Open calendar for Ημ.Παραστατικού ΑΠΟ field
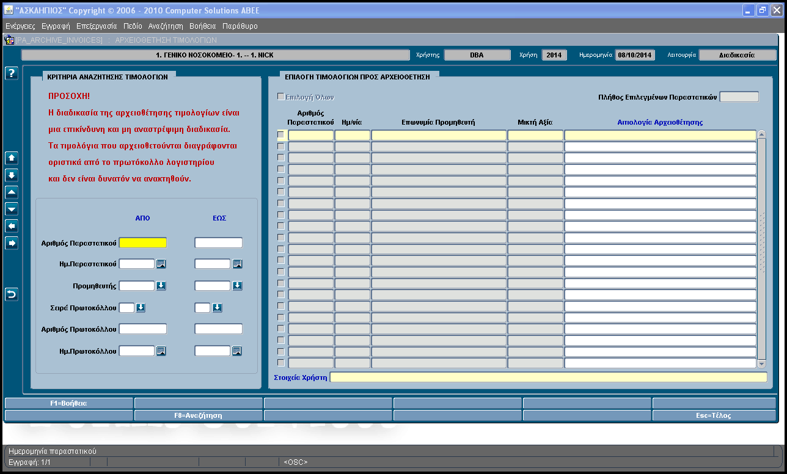 161,264
